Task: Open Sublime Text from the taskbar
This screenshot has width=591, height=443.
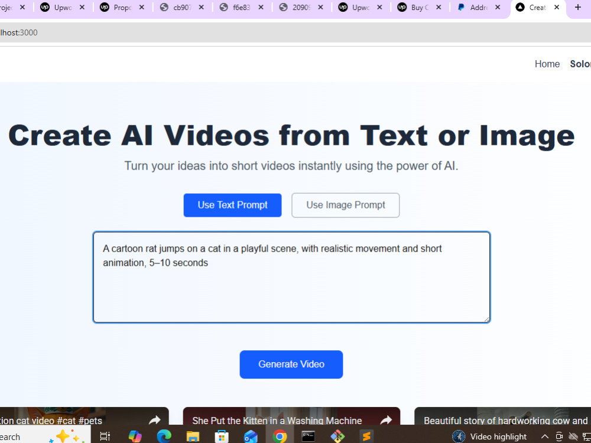Action: pos(366,437)
